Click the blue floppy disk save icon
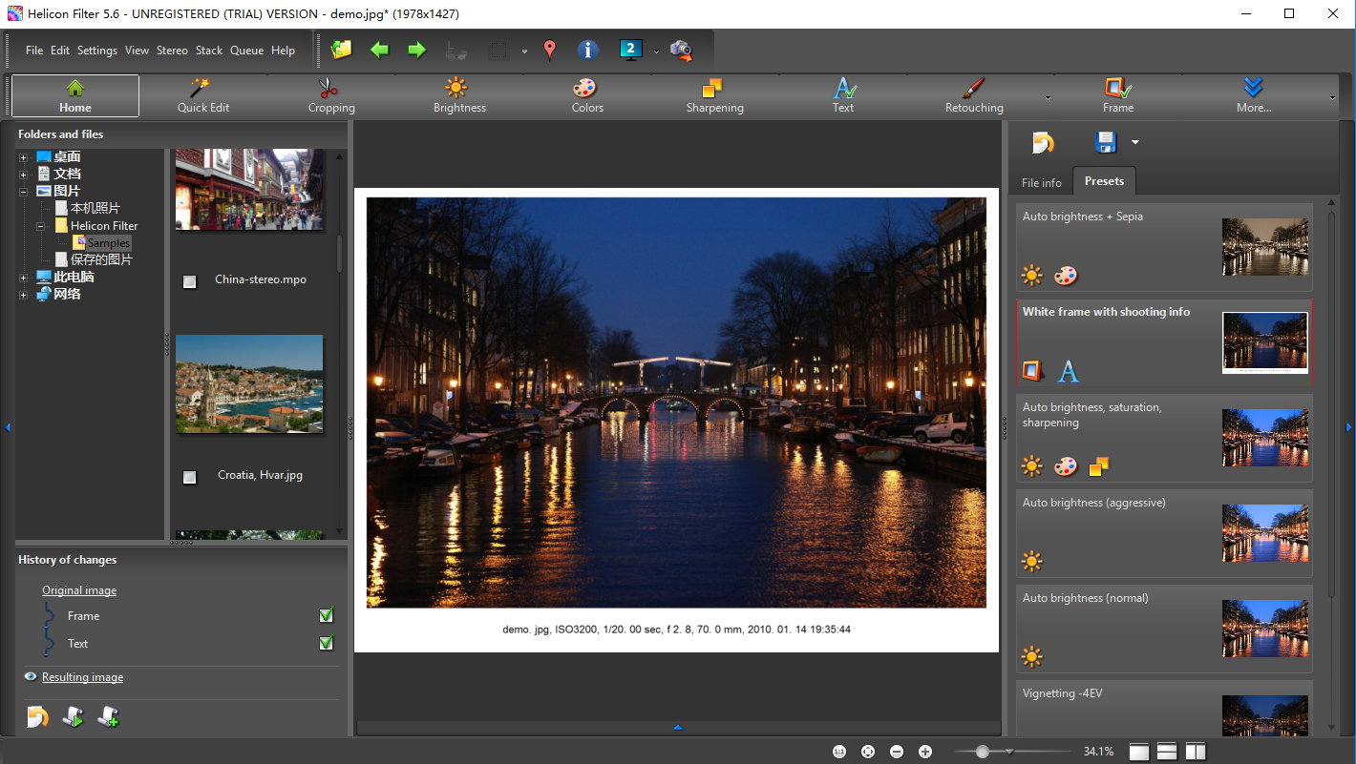 (1106, 143)
